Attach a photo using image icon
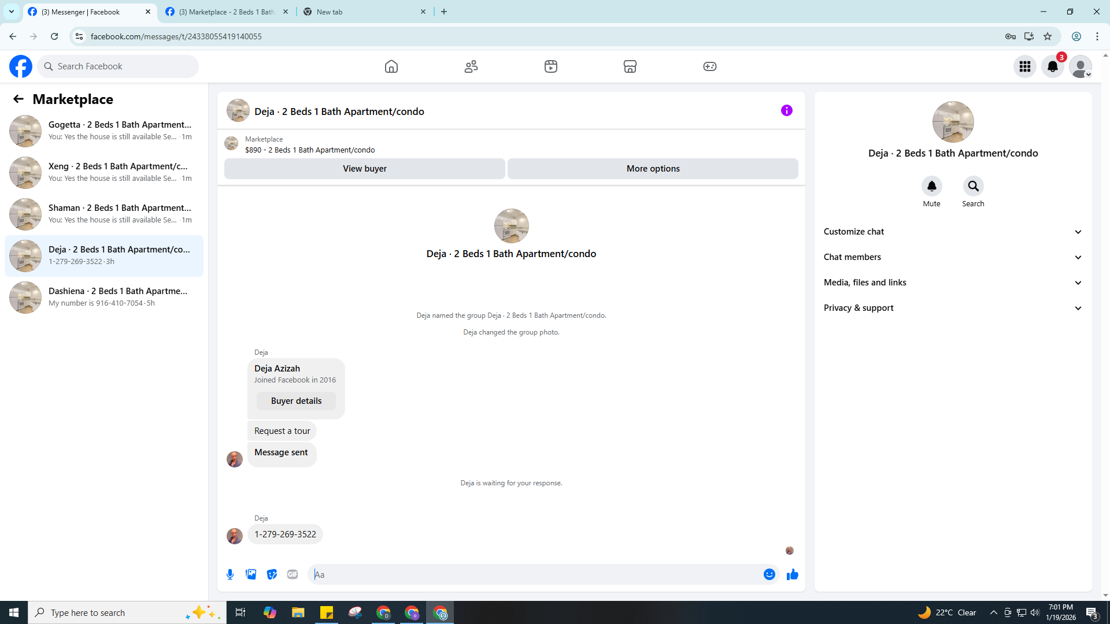This screenshot has height=624, width=1110. coord(251,574)
